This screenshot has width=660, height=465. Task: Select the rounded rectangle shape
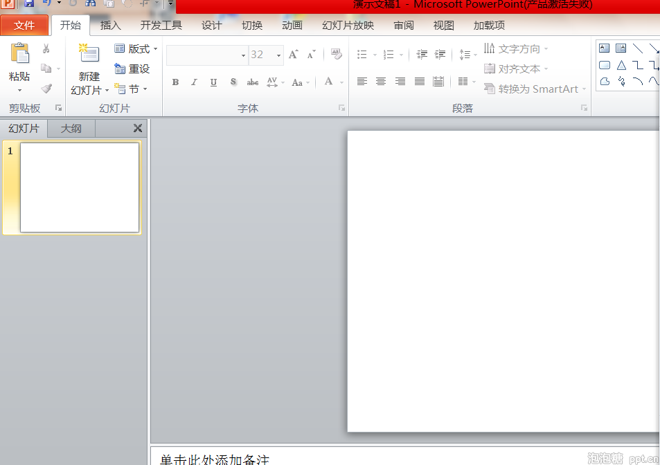click(605, 65)
